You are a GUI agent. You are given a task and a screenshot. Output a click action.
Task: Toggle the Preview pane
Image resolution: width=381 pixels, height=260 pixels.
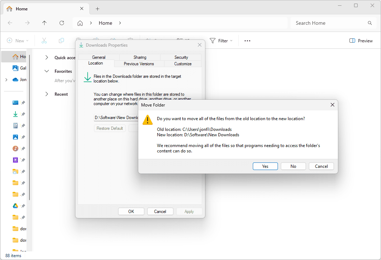coord(361,41)
